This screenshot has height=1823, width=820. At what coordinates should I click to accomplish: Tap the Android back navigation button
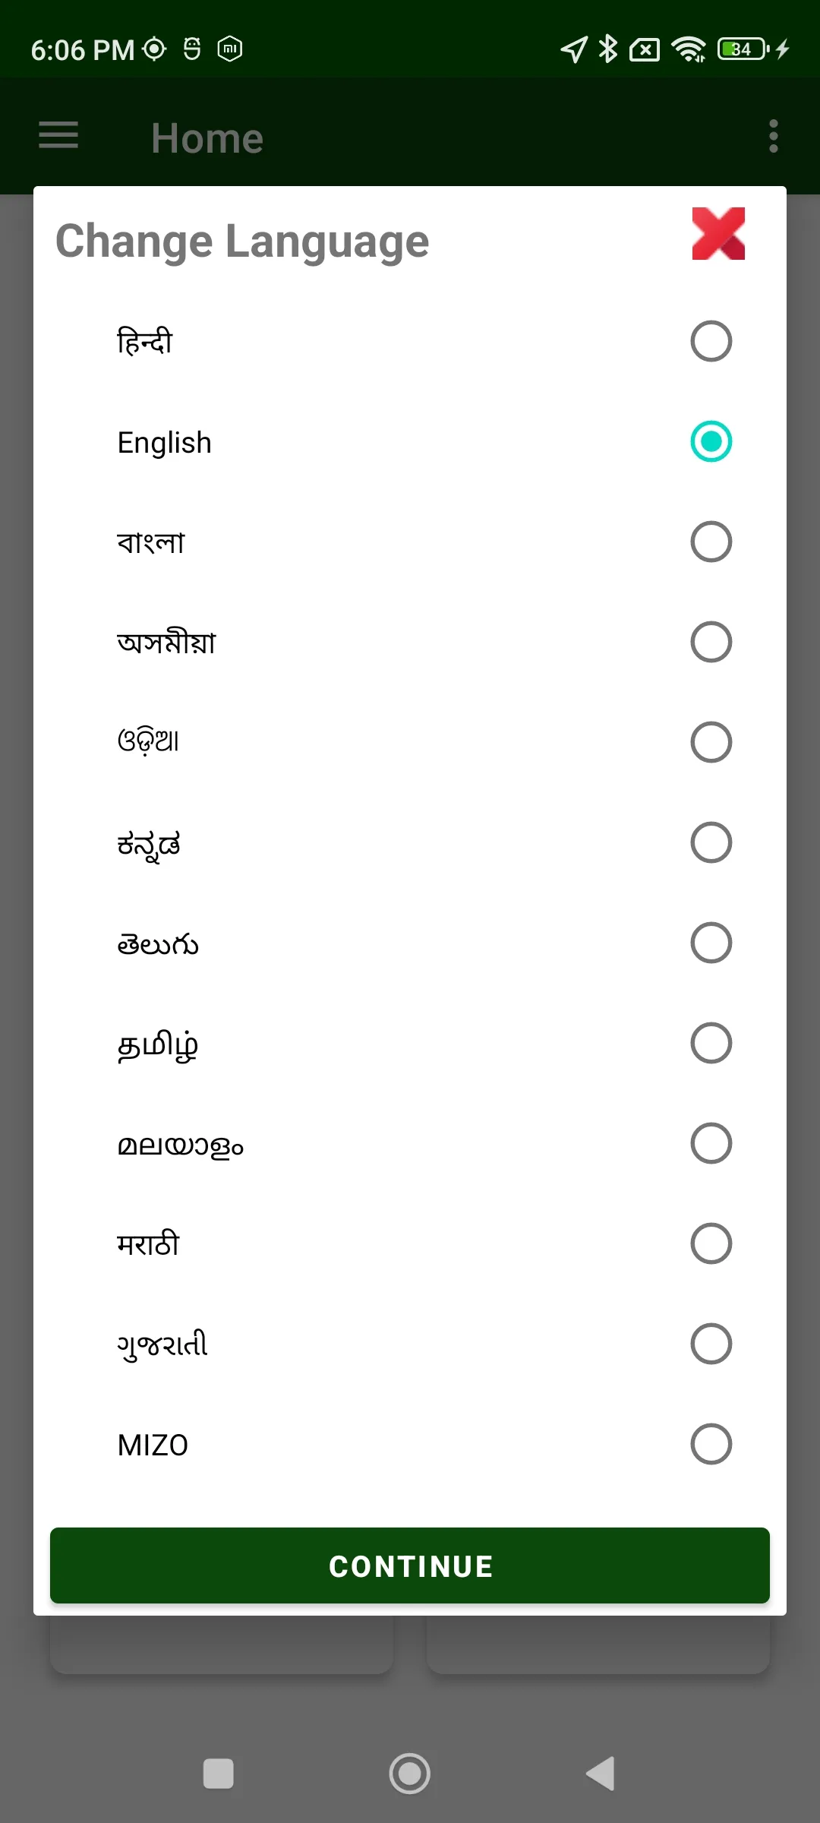[601, 1774]
